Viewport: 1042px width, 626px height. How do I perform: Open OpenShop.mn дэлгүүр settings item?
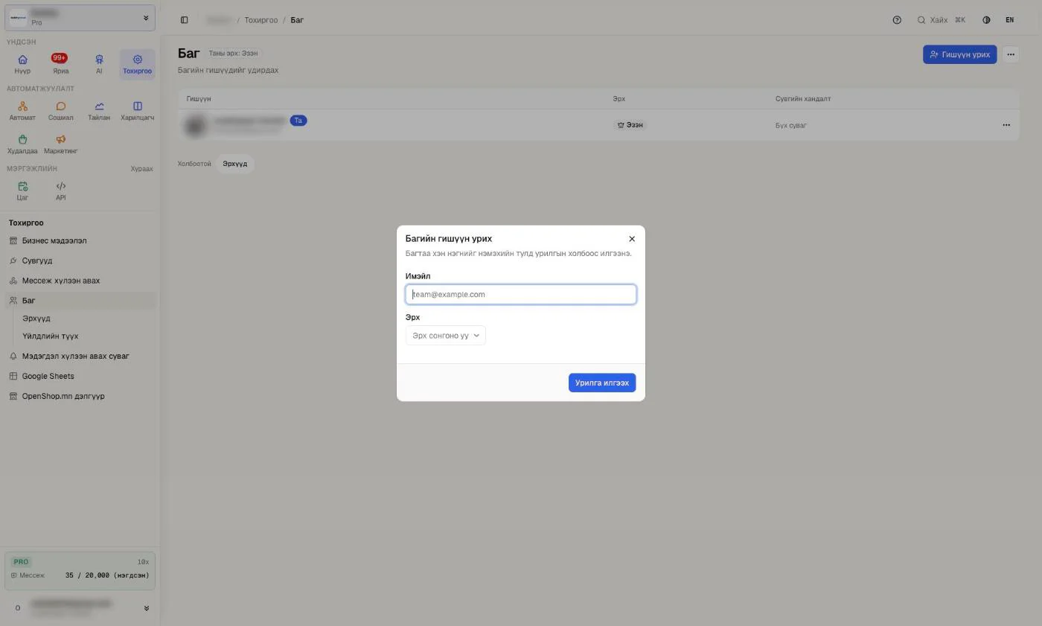tap(80, 397)
